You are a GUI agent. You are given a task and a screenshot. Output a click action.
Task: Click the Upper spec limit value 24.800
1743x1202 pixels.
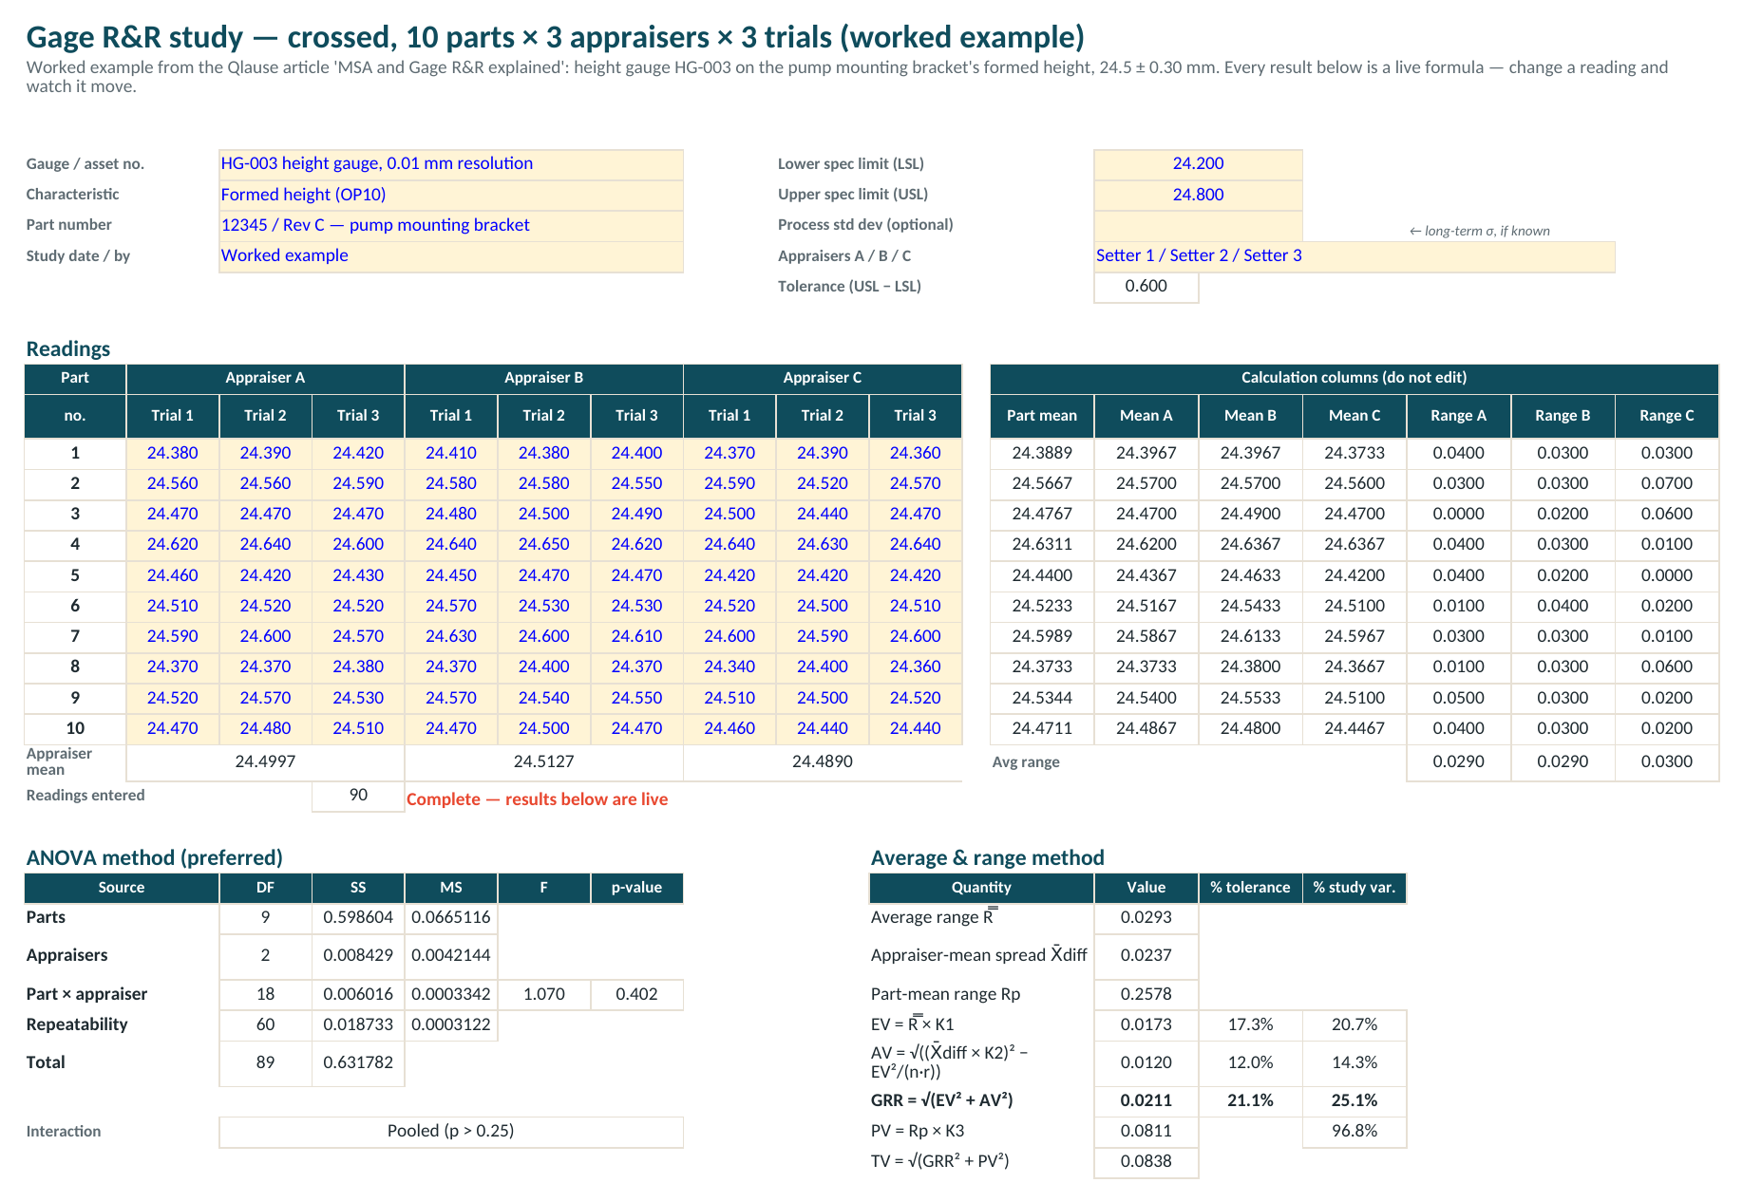[1198, 195]
